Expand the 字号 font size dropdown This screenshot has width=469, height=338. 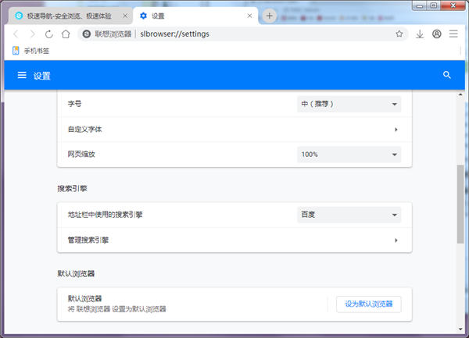tap(349, 105)
